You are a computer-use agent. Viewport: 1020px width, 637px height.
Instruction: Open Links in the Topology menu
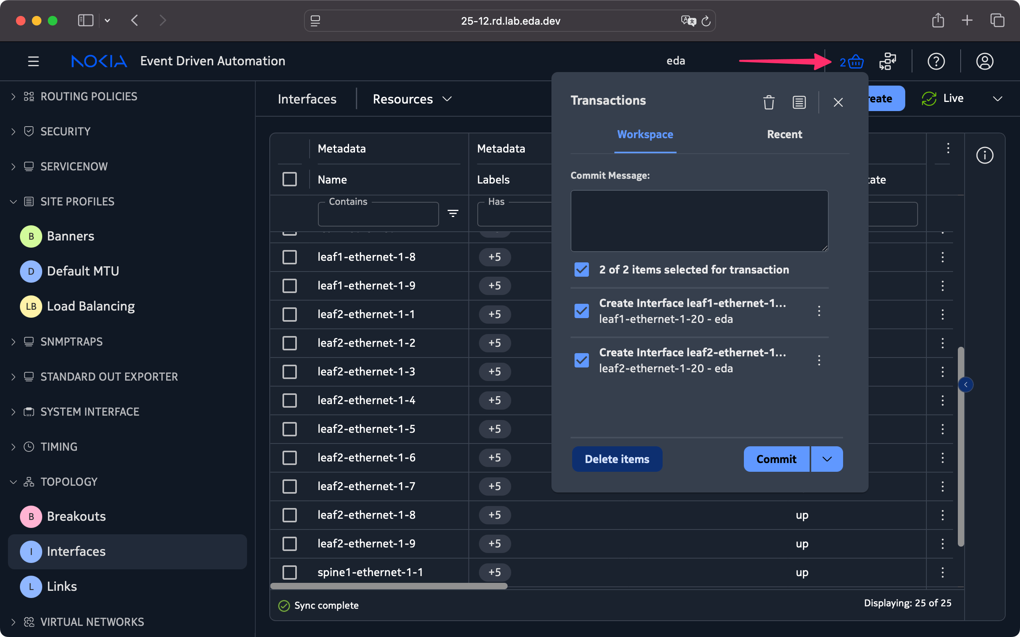(x=61, y=586)
